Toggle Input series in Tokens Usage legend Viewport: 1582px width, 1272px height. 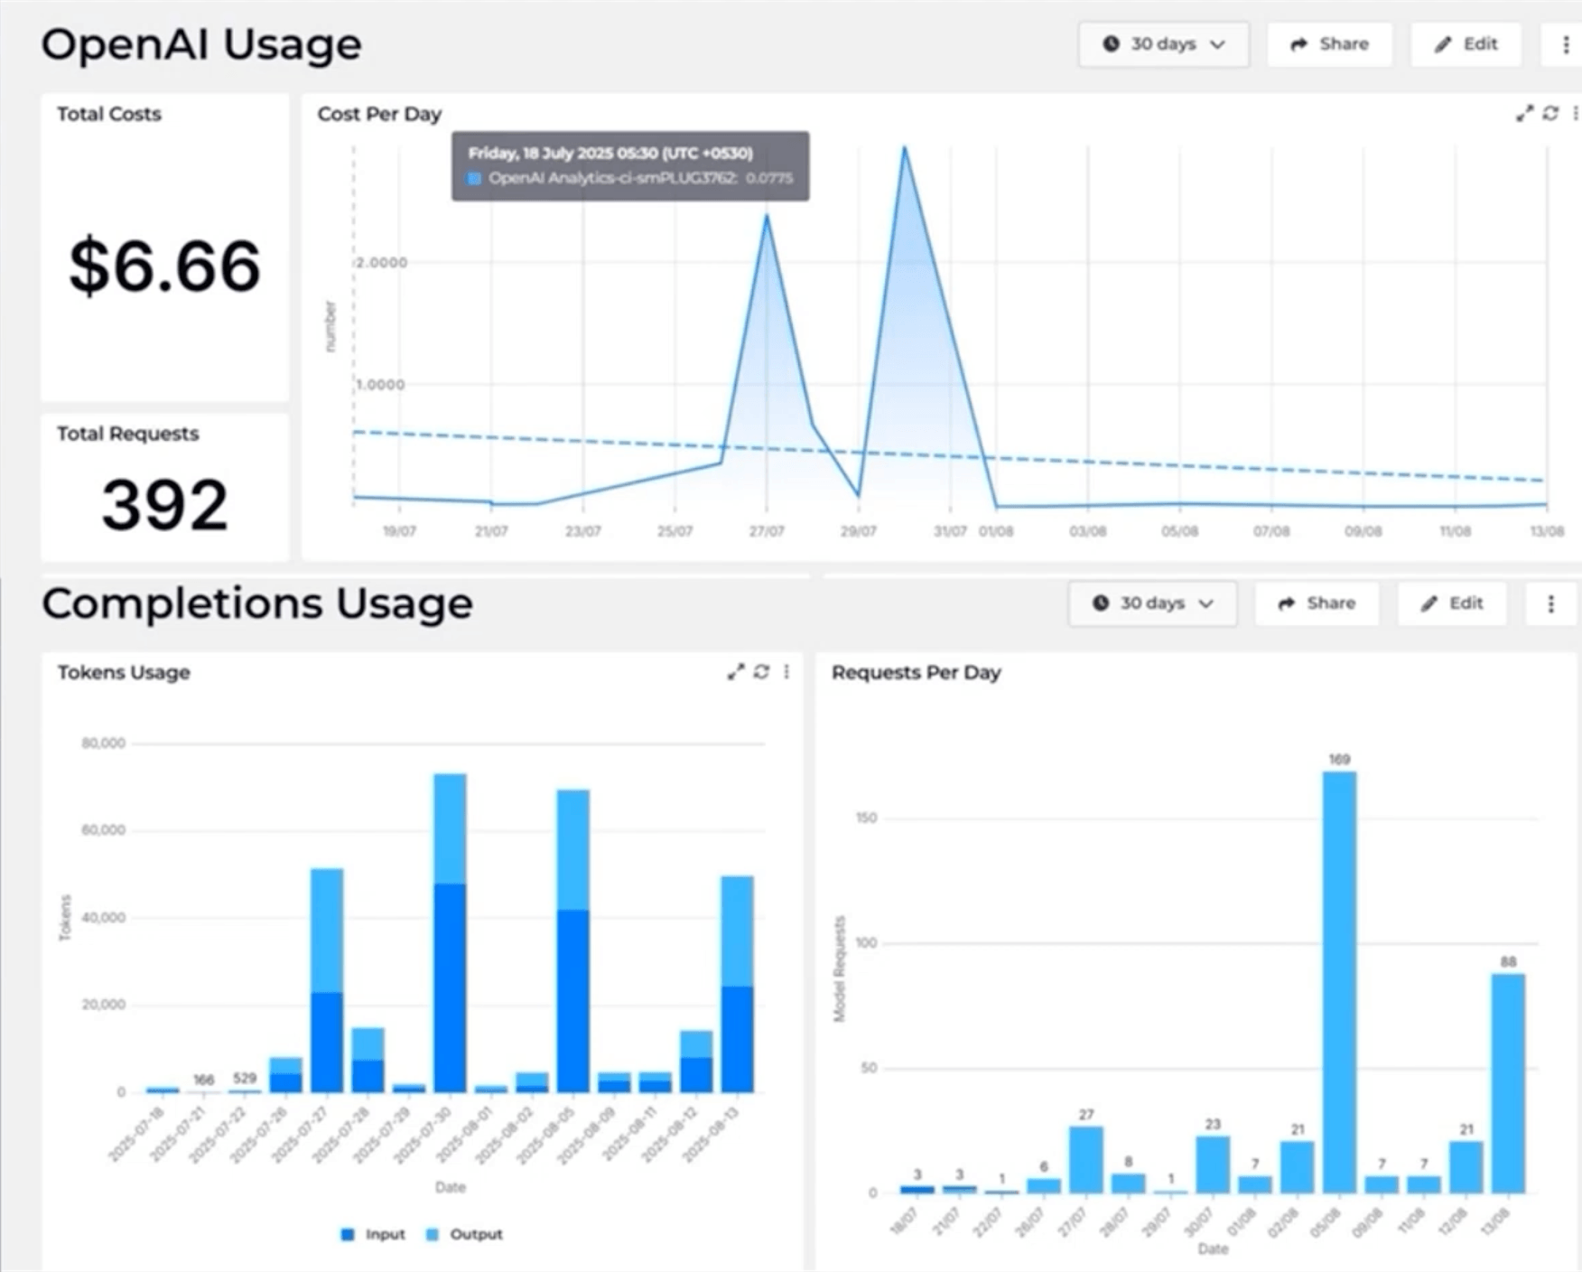point(373,1234)
